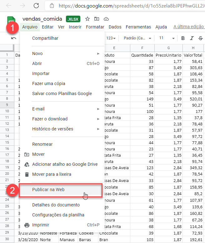Toggle italic formatting
Image resolution: width=205 pixels, height=243 pixels.
click(x=192, y=38)
